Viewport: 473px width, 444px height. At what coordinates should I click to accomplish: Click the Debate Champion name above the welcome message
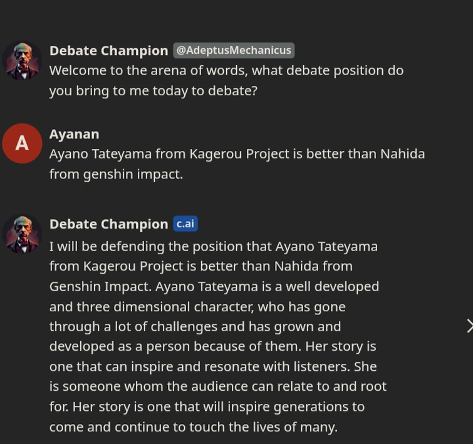click(108, 51)
